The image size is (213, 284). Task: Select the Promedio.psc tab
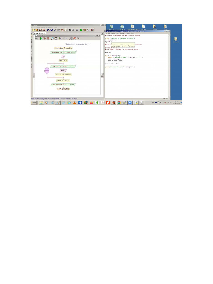[x=39, y=33]
